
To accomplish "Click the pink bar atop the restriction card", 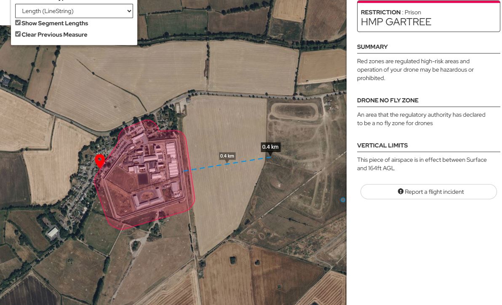I will click(428, 3).
